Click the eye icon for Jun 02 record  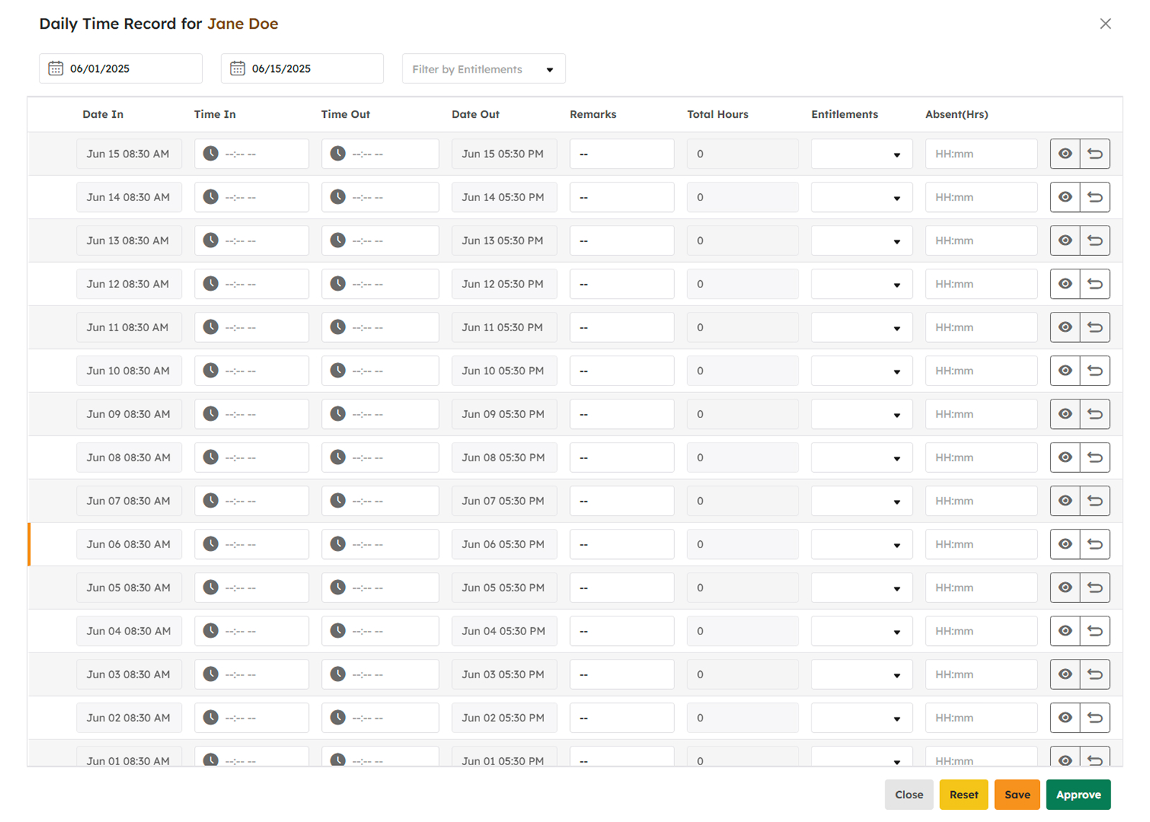tap(1065, 718)
